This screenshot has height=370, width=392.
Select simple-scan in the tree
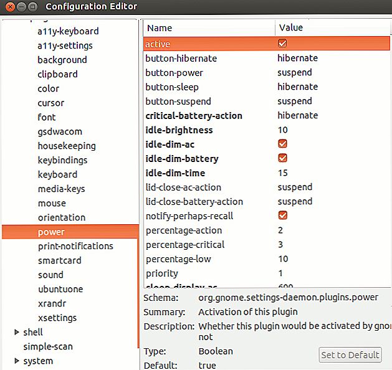(48, 346)
